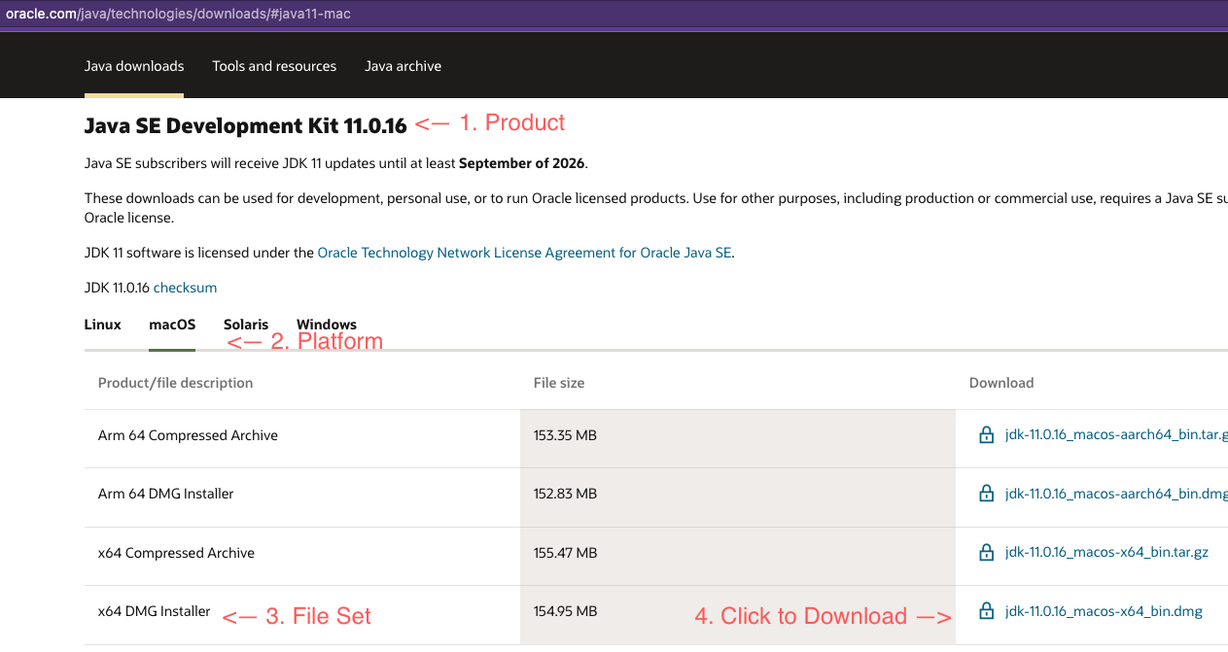Click the September of 2026 text
The image size is (1228, 652).
pos(522,163)
